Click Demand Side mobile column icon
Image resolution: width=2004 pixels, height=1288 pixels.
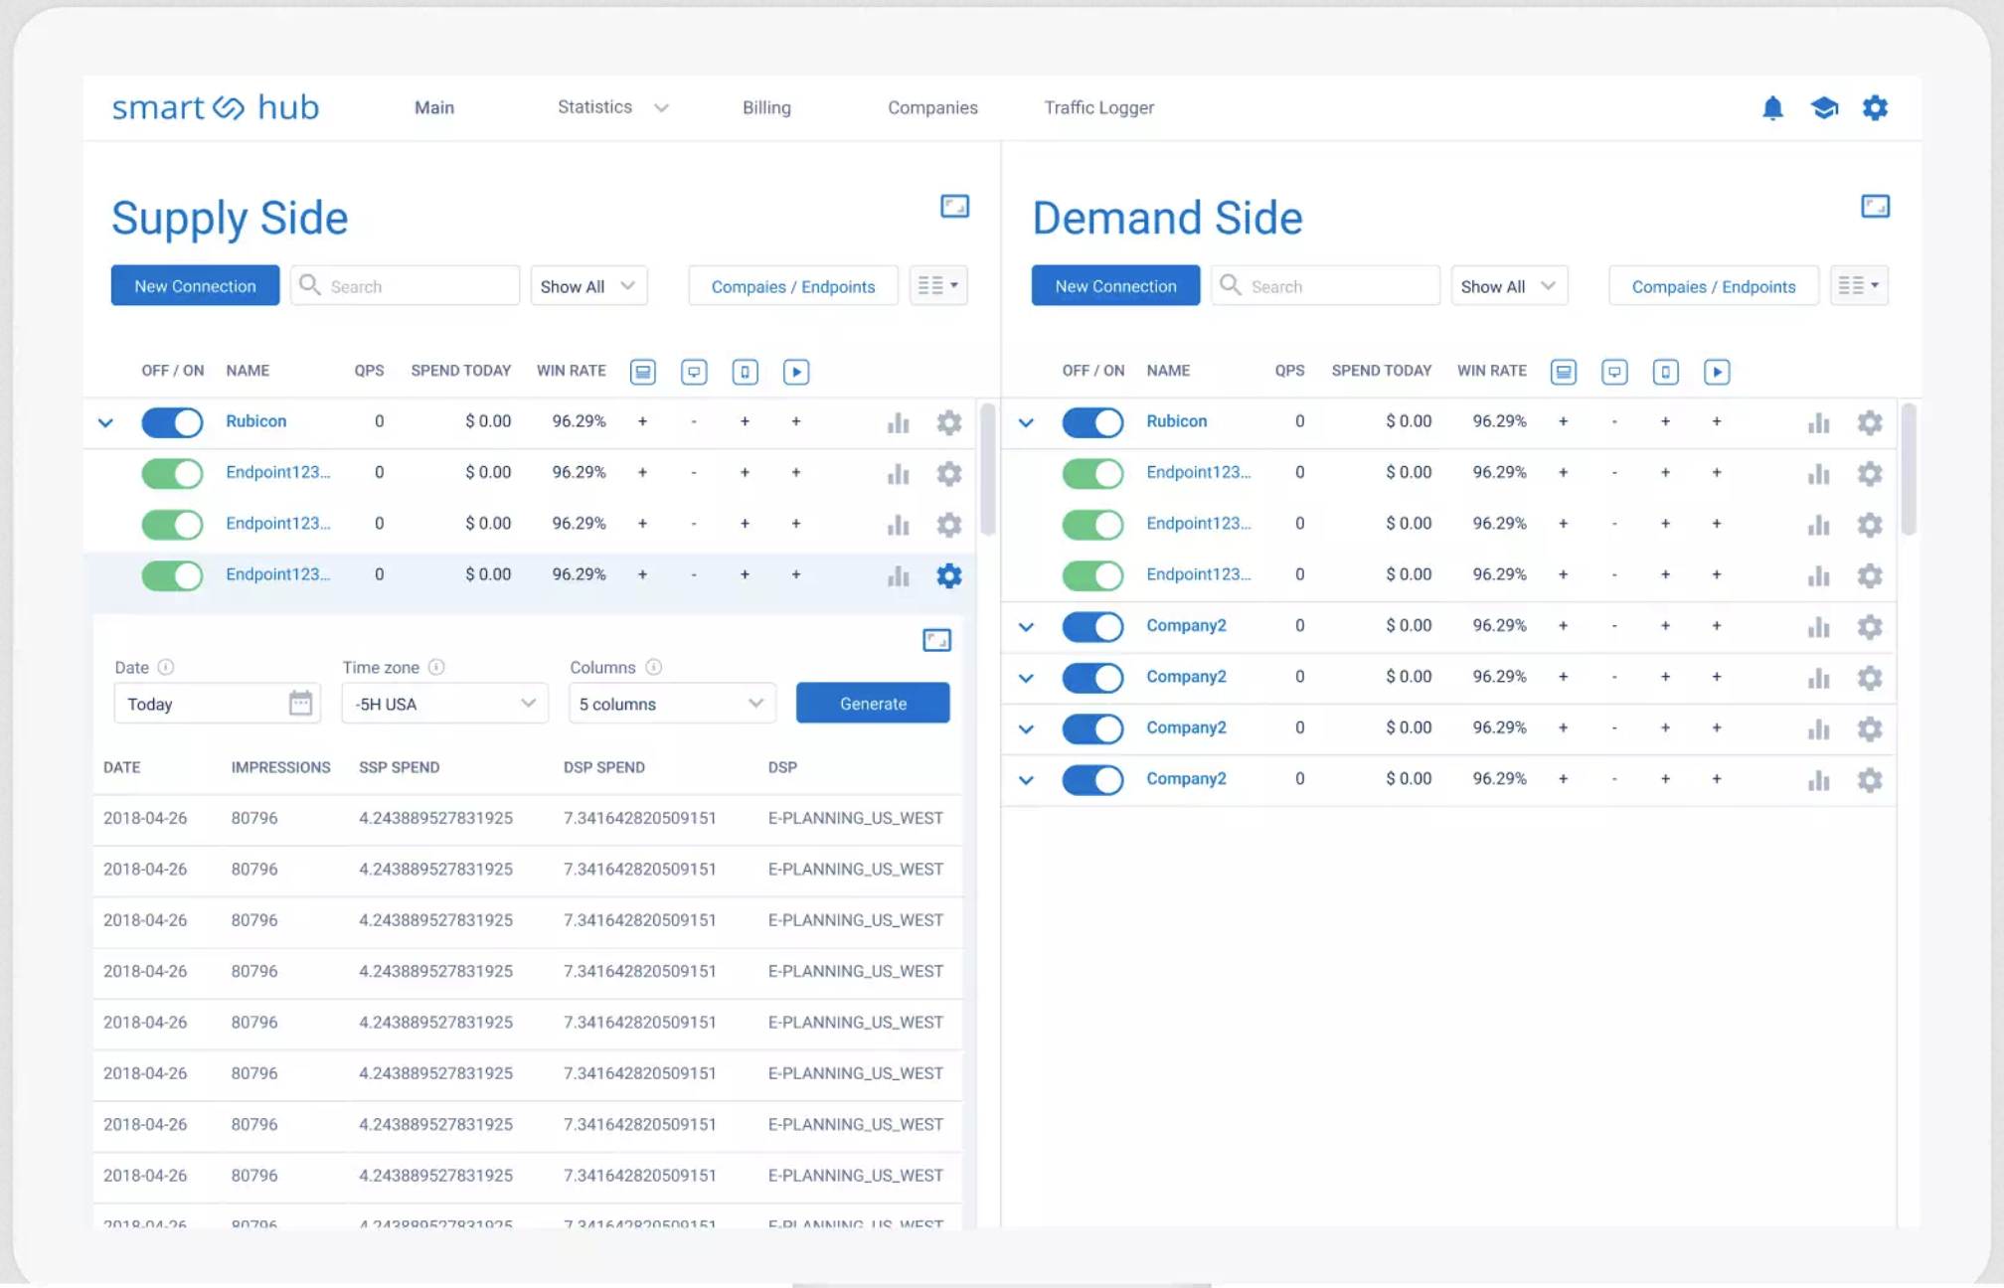pos(1666,372)
